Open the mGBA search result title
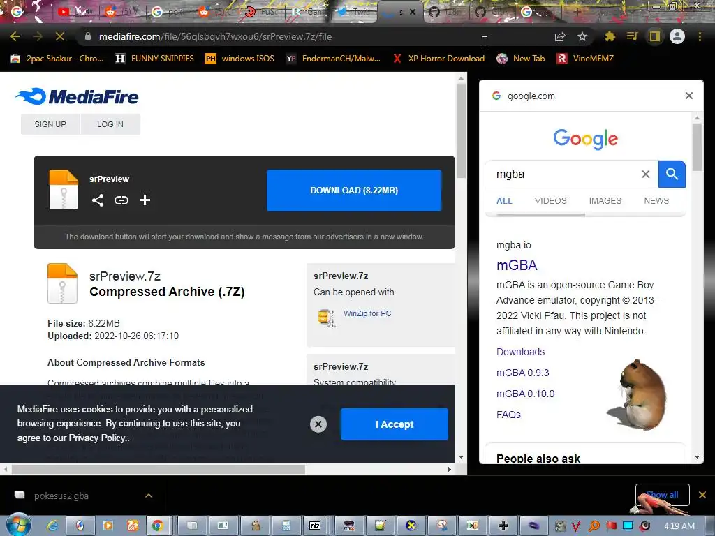Viewport: 715px width, 536px height. (x=517, y=265)
